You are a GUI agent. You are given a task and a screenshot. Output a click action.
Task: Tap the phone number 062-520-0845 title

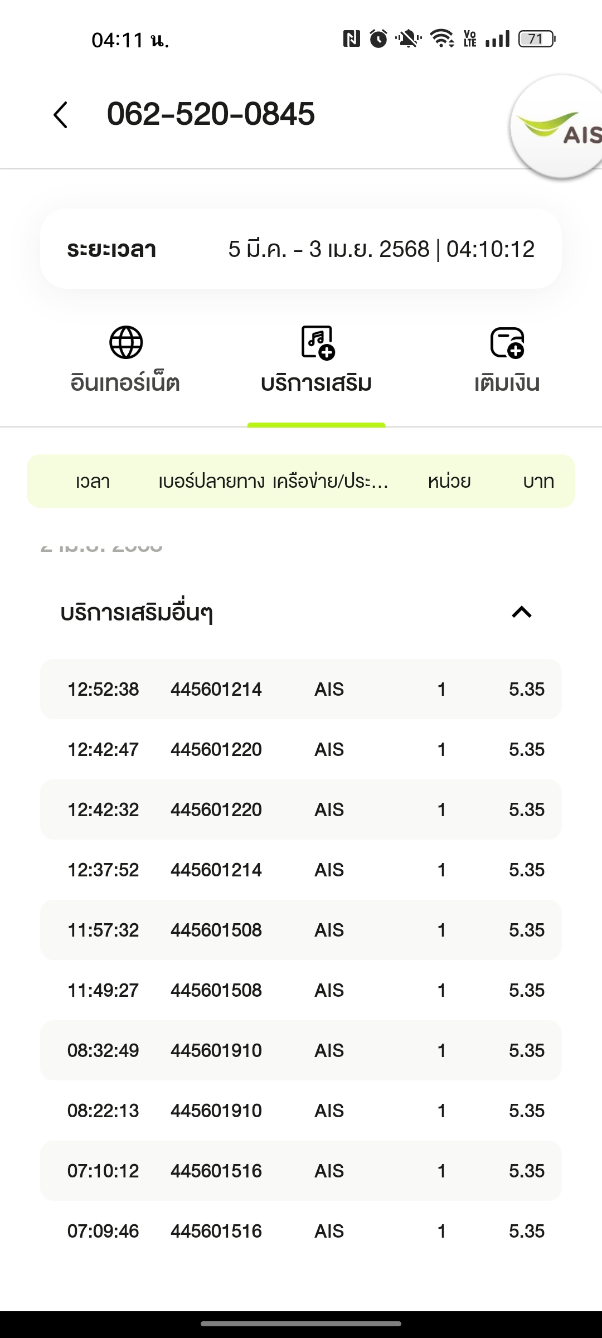click(211, 114)
